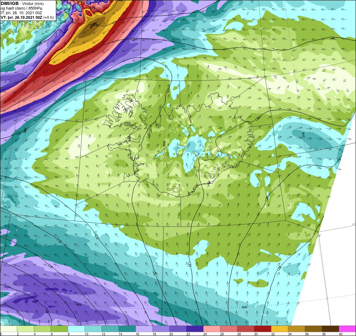
Task: Click the 'DMI/IGB : Vindur (m/s)' title text
Action: click(22, 4)
